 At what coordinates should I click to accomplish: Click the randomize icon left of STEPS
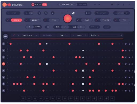pos(8,20)
